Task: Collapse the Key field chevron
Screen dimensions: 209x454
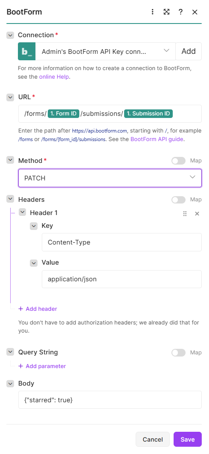Action: click(x=34, y=226)
